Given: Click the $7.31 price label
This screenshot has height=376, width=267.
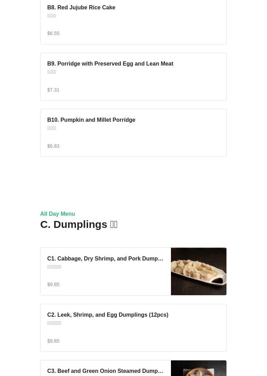Looking at the screenshot, I should 53,90.
